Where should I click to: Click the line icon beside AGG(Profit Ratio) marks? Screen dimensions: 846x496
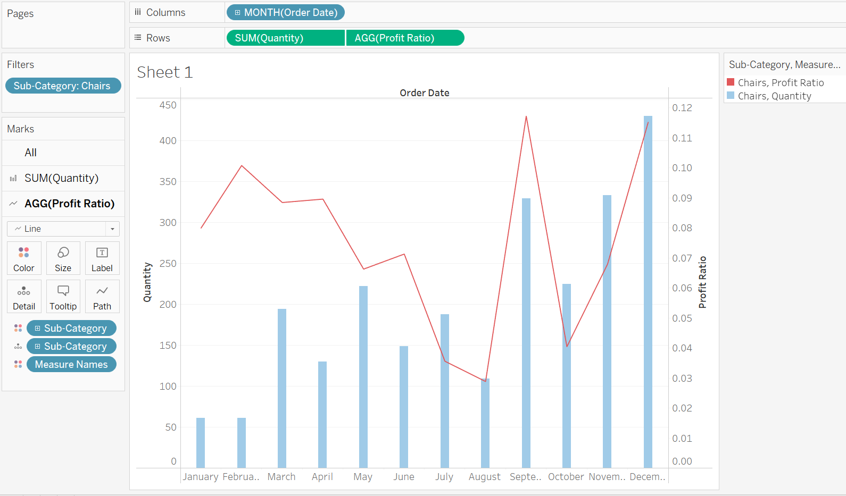click(13, 204)
